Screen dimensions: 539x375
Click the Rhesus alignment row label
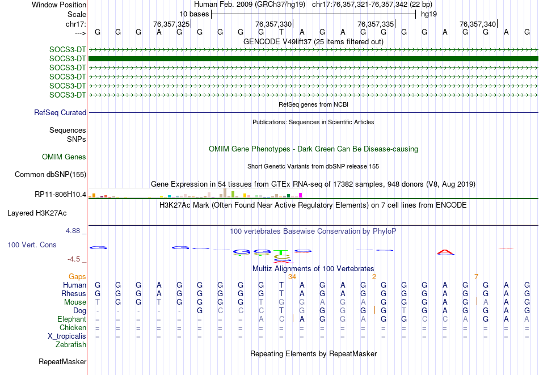tap(74, 293)
